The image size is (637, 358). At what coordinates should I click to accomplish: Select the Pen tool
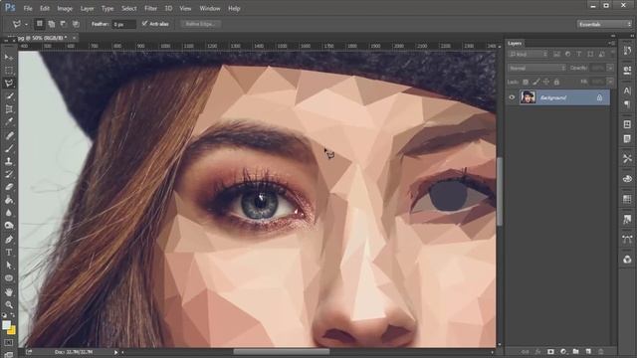(x=9, y=240)
